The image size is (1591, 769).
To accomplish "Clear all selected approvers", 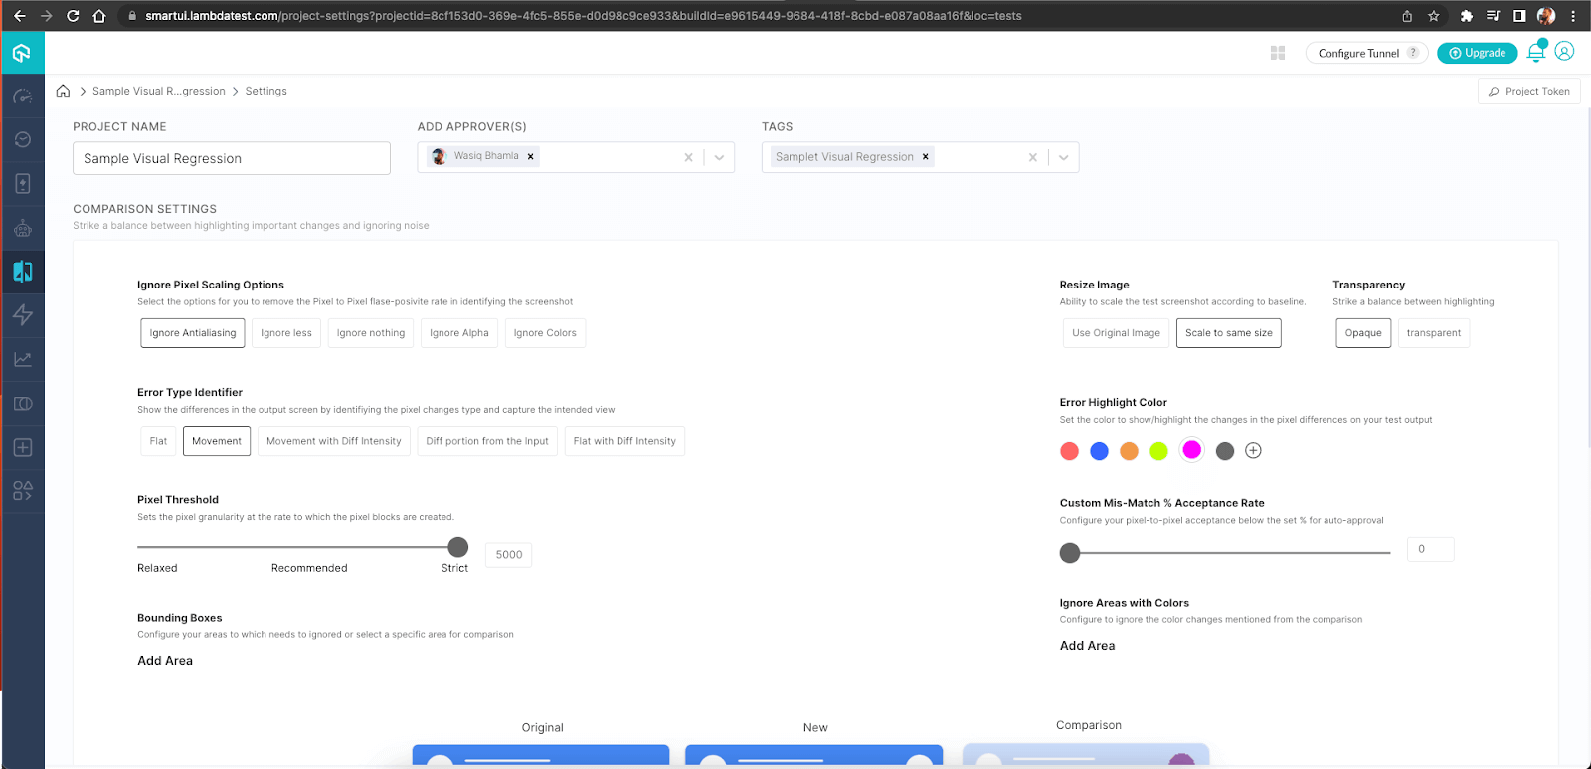I will (688, 157).
